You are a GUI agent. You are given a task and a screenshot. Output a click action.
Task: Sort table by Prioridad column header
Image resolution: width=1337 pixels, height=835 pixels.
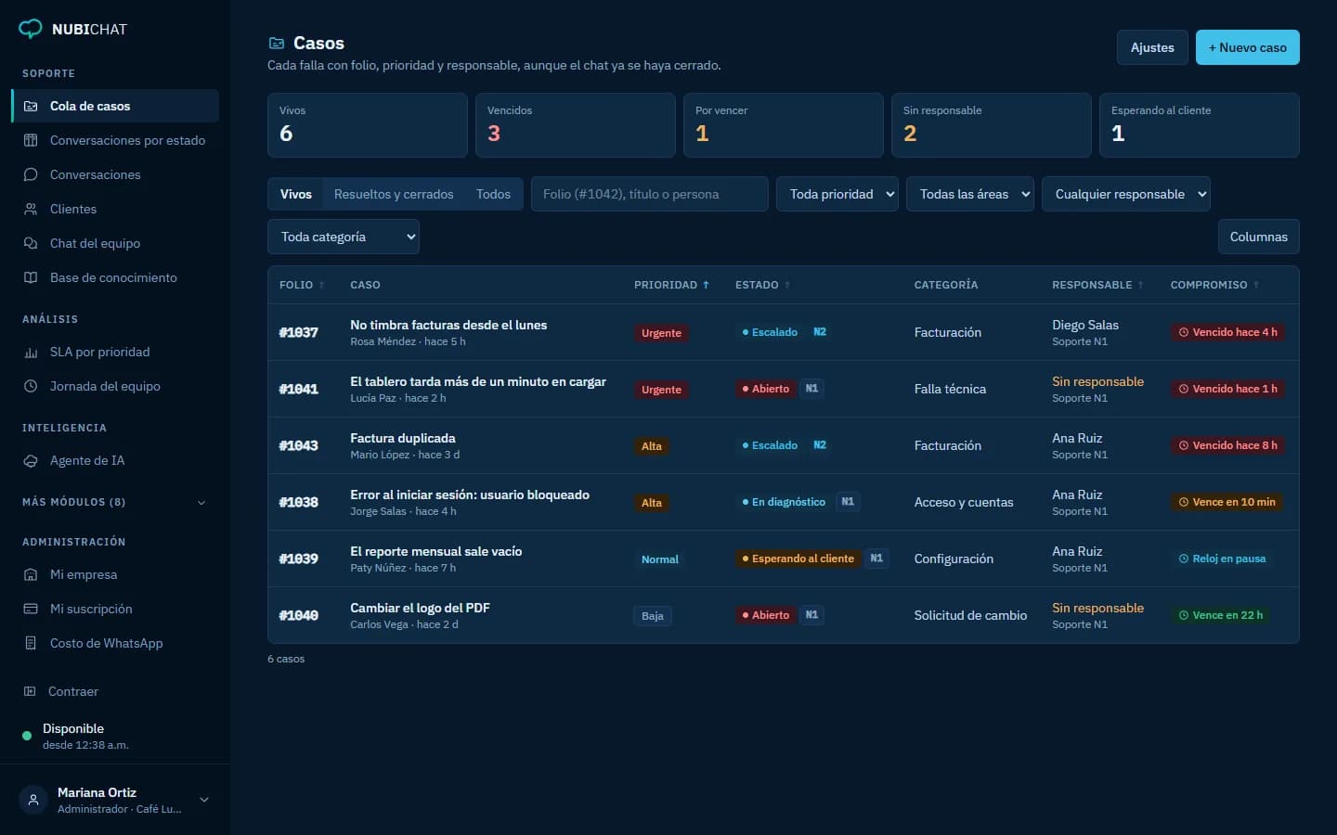tap(671, 285)
